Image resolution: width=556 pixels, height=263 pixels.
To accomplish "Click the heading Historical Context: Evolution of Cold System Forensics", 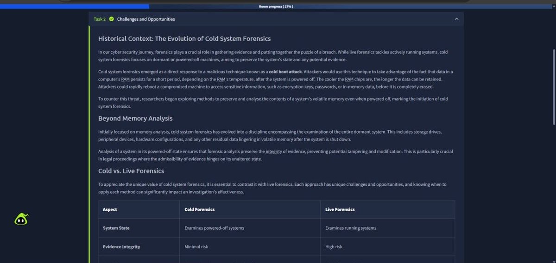I will point(184,39).
